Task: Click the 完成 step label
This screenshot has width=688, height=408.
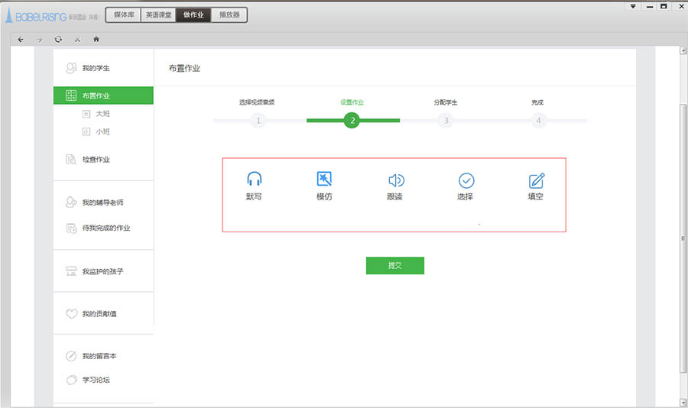Action: [537, 102]
